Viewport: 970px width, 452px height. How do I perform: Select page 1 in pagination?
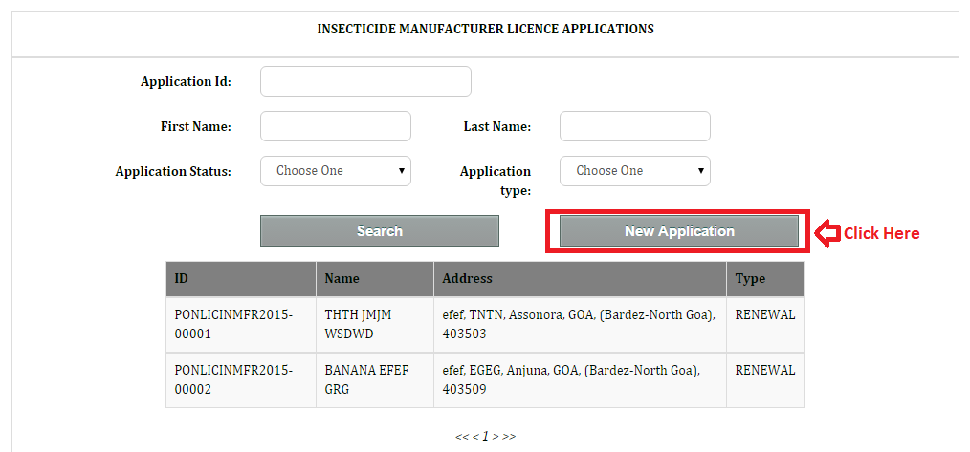[x=485, y=437]
